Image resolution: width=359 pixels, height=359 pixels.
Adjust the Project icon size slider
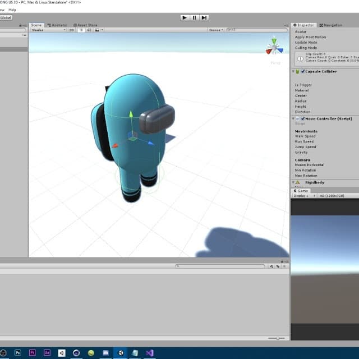pyautogui.click(x=277, y=338)
